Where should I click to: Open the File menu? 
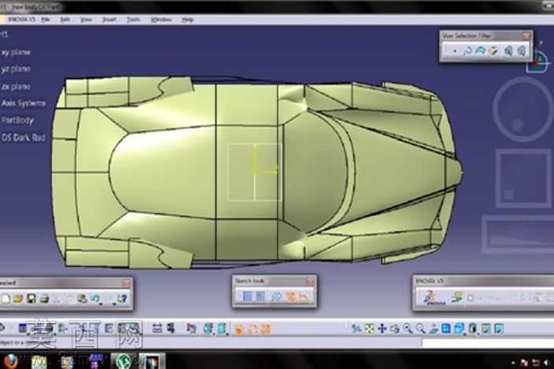[46, 20]
